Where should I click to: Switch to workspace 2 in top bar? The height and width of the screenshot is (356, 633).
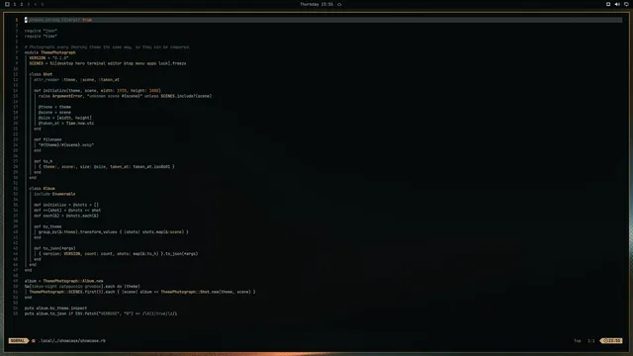pos(22,4)
